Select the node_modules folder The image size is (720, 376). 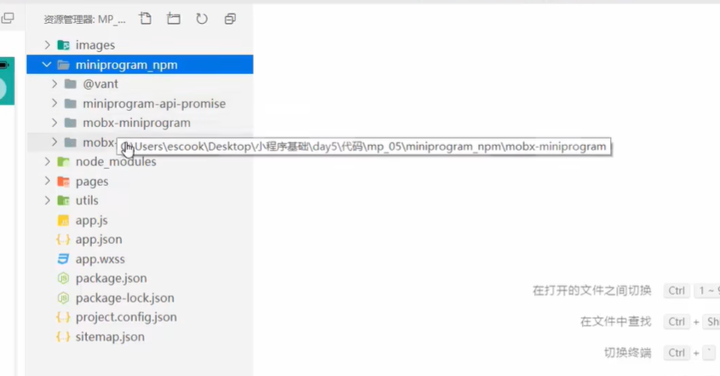(140, 161)
